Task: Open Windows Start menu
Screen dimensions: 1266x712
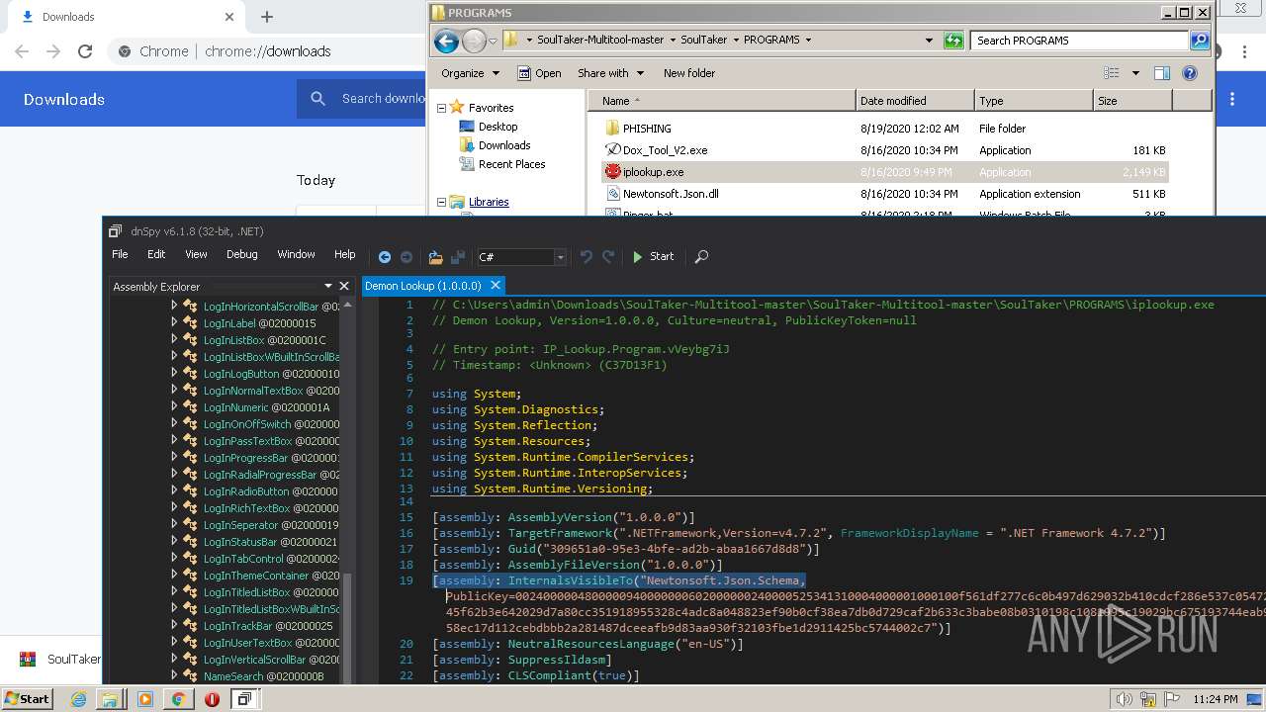Action: 27,698
